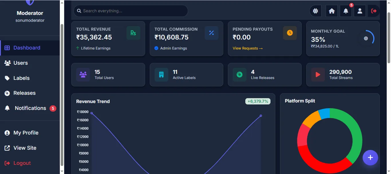Click the blue check icon beside Admin Earnings
Screen dimensions: 391x174
[156, 48]
